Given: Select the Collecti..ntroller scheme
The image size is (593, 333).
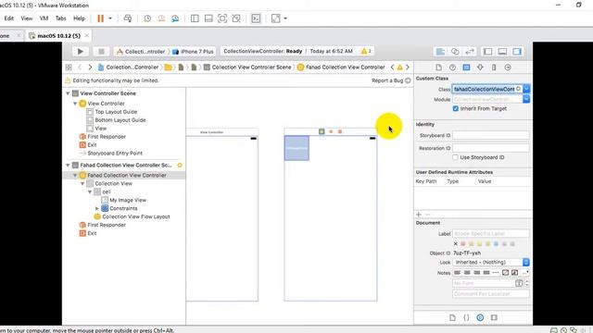Looking at the screenshot, I should coord(141,52).
